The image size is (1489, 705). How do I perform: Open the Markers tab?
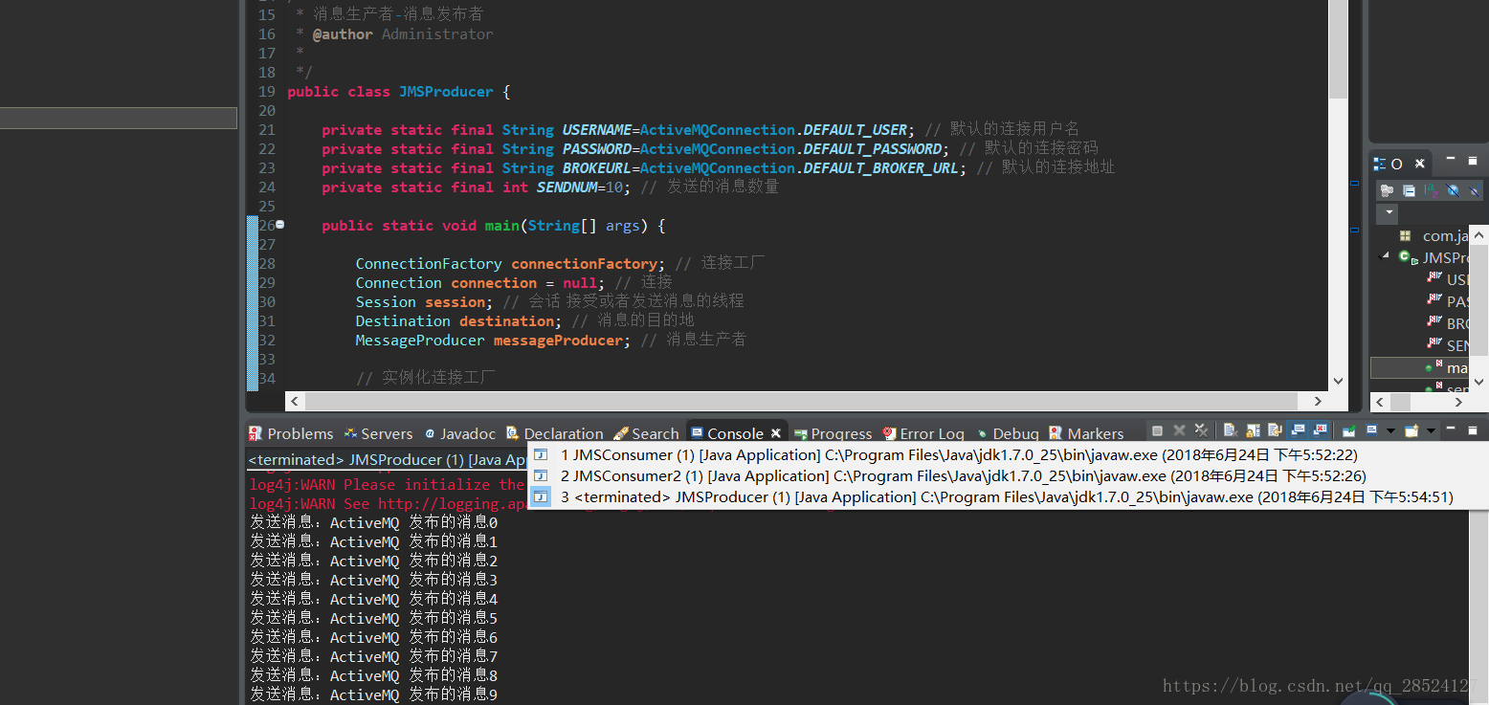(1086, 433)
